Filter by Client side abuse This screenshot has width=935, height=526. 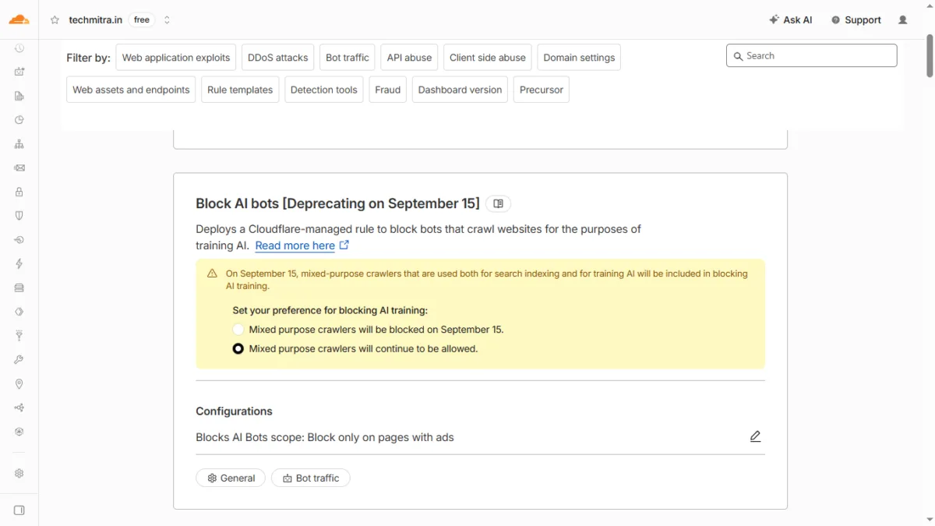pos(488,58)
